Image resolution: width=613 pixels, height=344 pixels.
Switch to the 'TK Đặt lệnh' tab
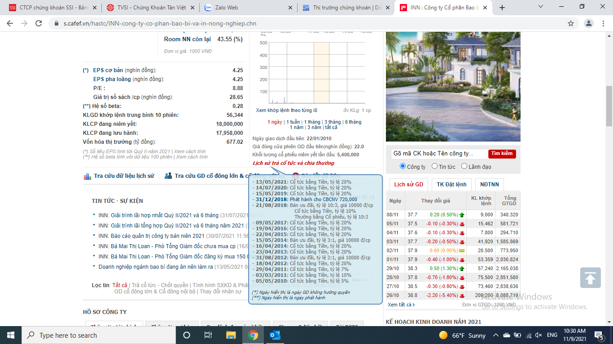click(451, 185)
